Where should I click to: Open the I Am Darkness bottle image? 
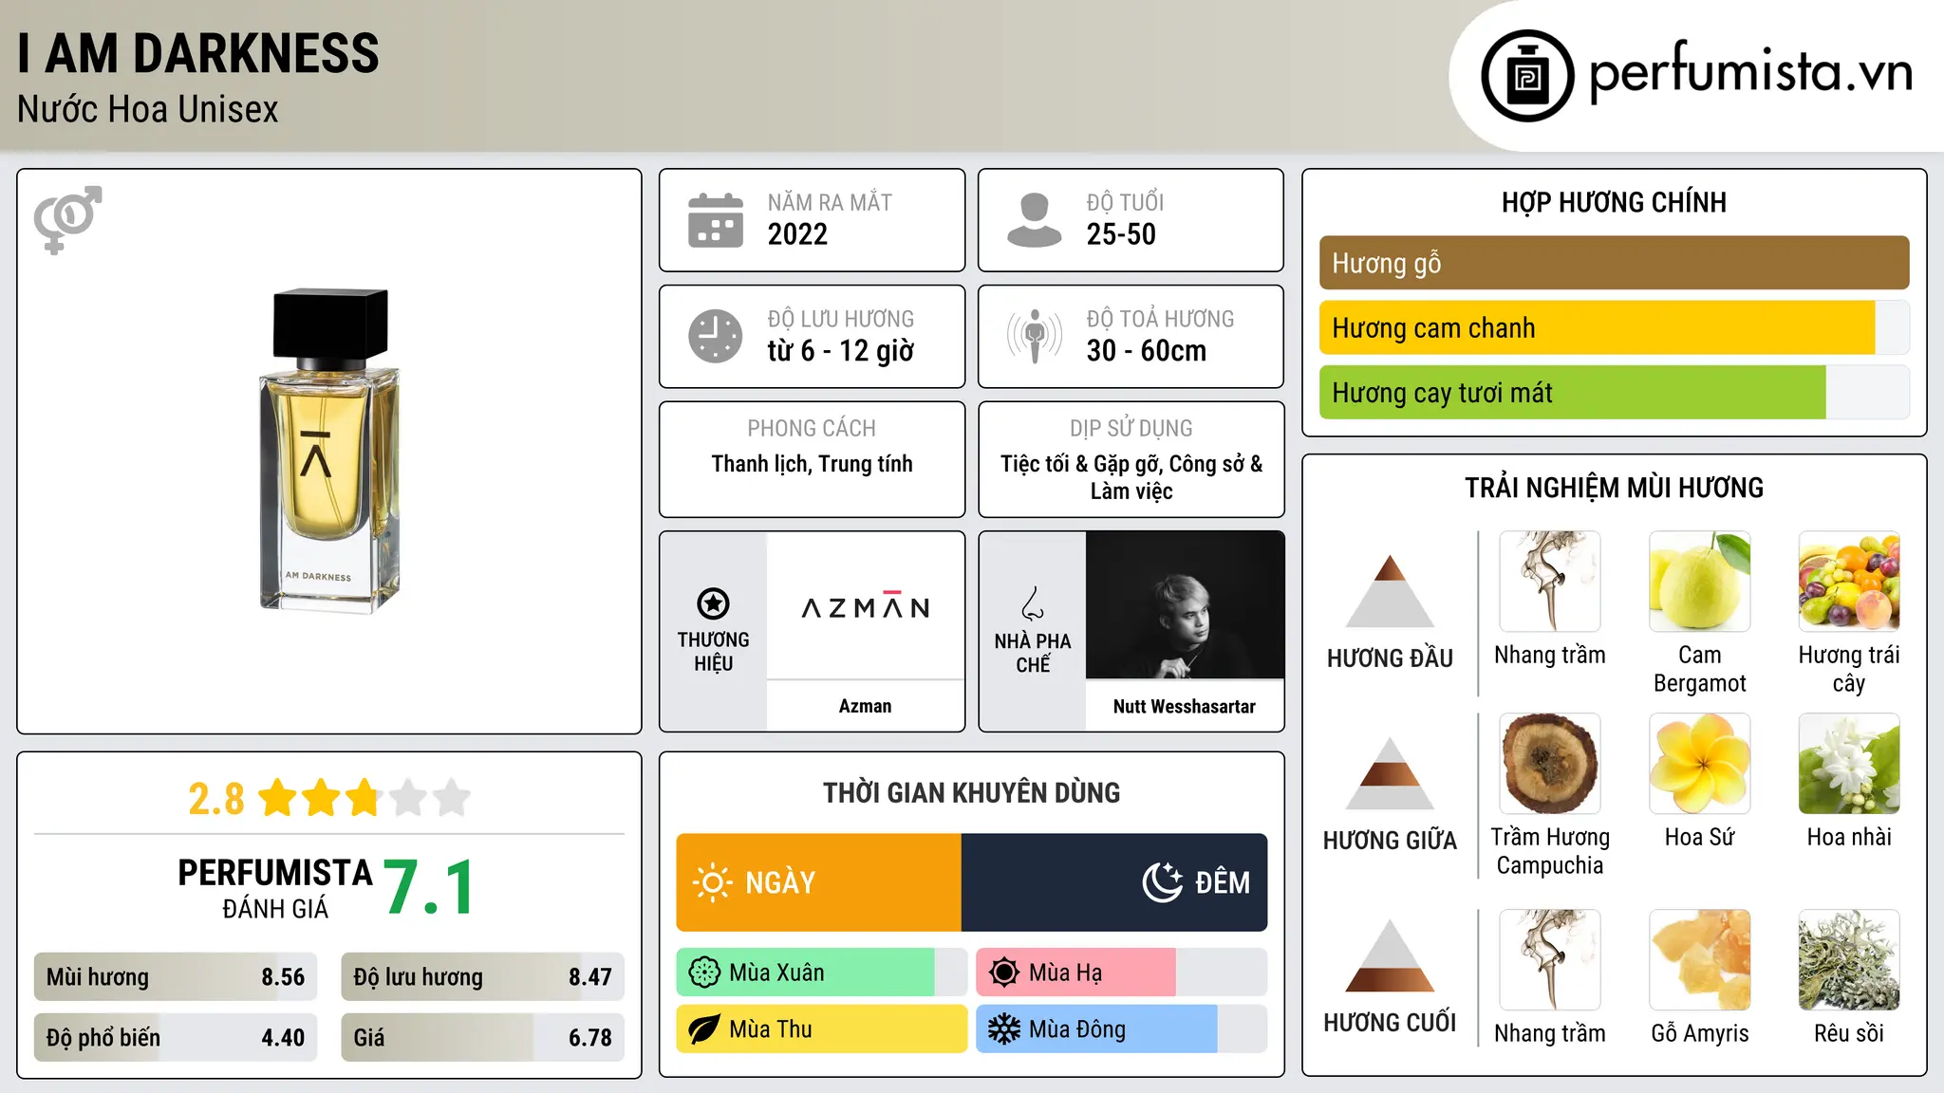click(329, 451)
